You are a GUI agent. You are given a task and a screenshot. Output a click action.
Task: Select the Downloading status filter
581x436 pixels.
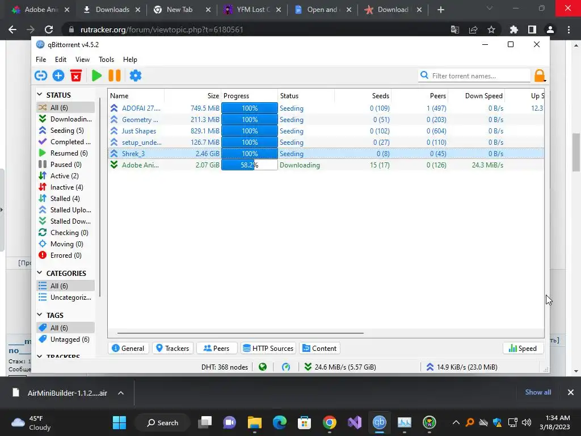[65, 119]
